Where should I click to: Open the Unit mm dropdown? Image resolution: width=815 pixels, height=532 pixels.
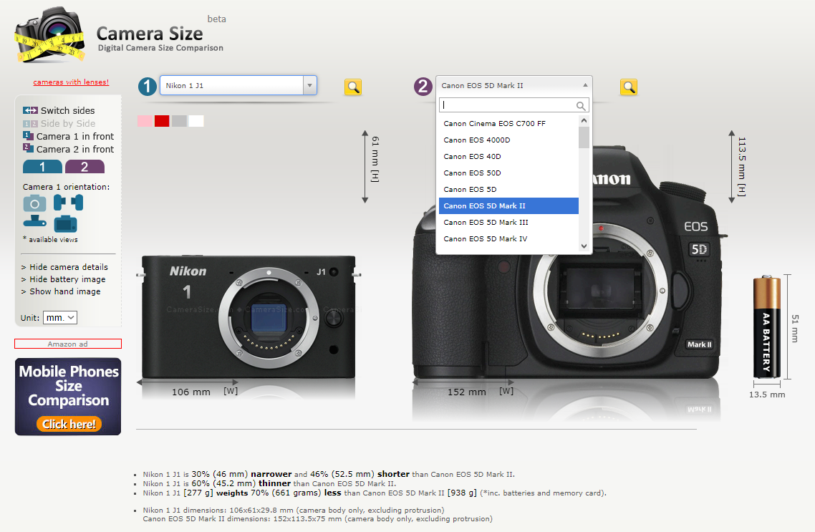(x=59, y=317)
